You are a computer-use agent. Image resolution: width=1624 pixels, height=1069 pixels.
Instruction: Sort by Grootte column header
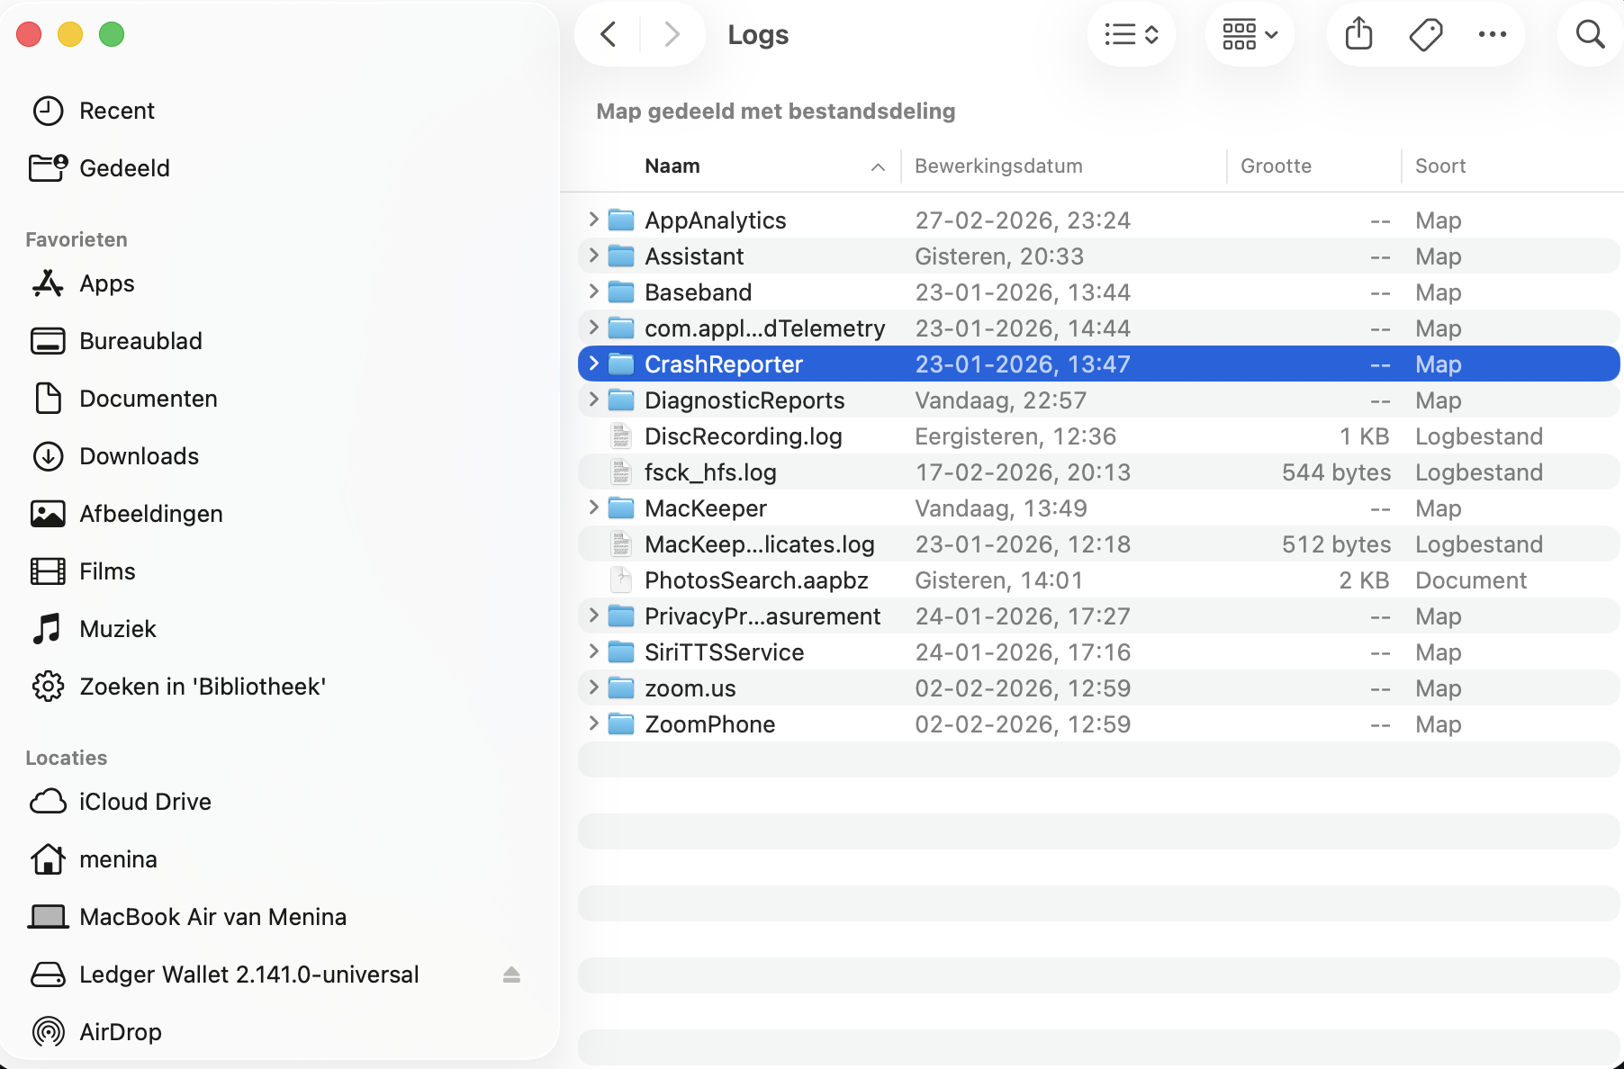click(x=1276, y=166)
